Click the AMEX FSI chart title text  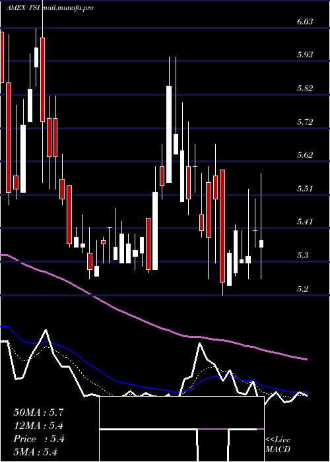point(24,8)
